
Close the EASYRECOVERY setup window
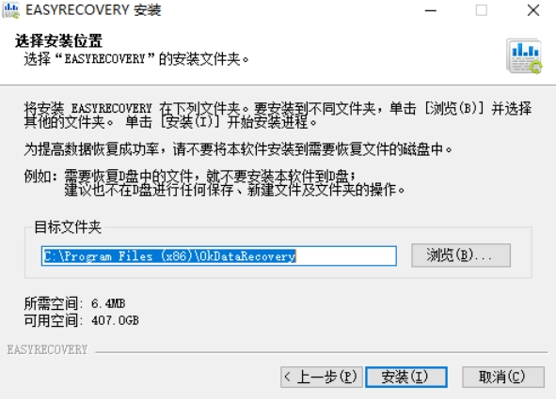point(533,10)
